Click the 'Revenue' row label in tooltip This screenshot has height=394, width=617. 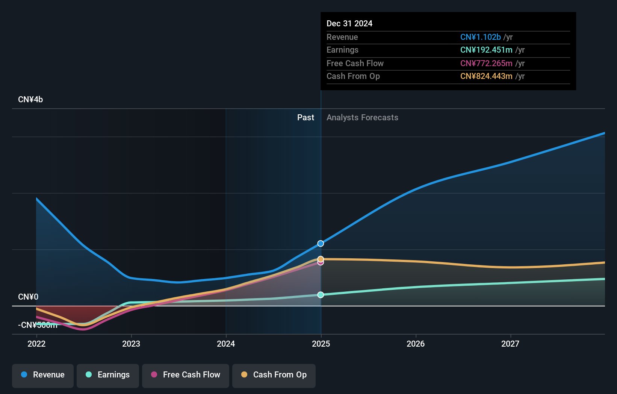[342, 37]
